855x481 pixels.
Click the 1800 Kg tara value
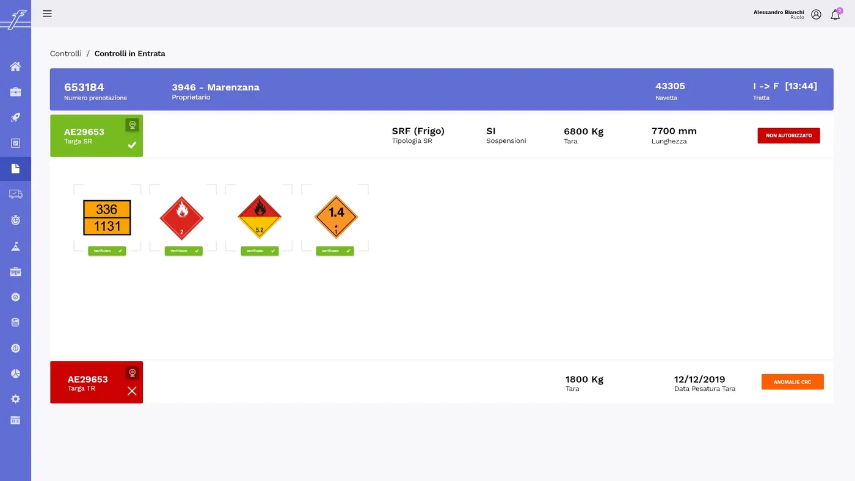[584, 379]
